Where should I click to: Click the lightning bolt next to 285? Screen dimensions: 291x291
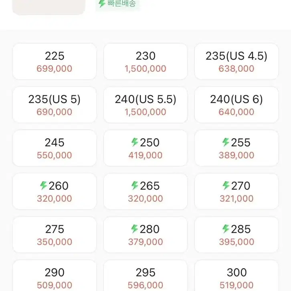pos(226,228)
